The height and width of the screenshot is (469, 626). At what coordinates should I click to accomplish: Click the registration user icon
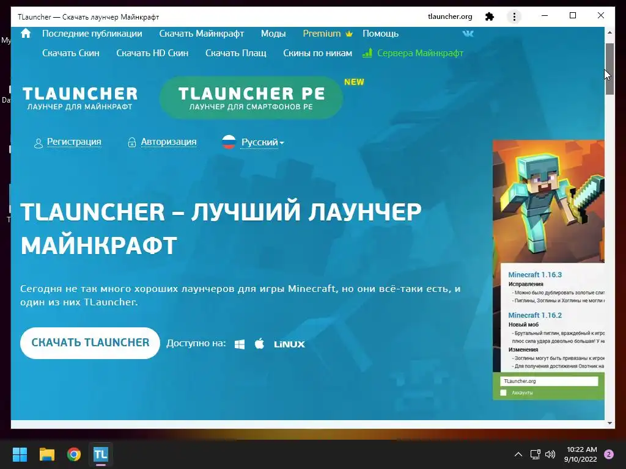[x=39, y=143]
